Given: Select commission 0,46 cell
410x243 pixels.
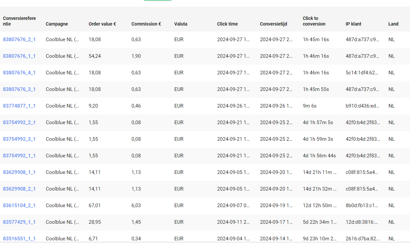Looking at the screenshot, I should pyautogui.click(x=136, y=106).
